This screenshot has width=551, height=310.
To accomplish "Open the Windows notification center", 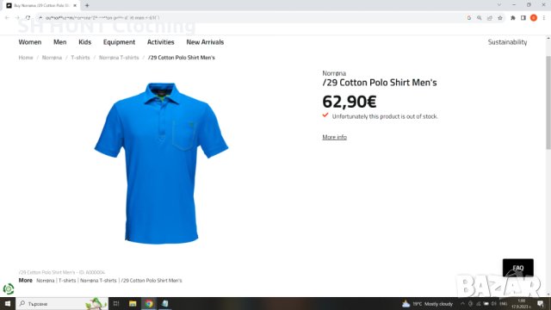I will [x=541, y=304].
